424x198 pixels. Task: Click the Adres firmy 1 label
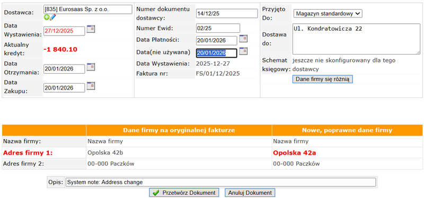coord(28,152)
